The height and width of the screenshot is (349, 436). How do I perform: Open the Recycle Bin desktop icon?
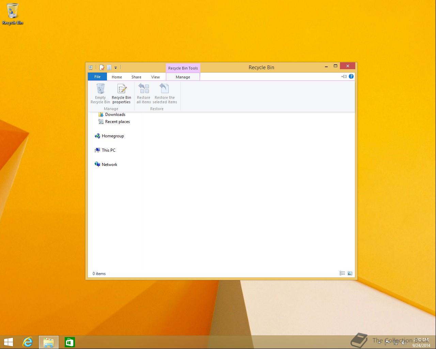pyautogui.click(x=13, y=14)
